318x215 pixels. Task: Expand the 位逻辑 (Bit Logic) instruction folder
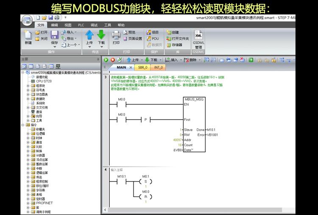point(28,133)
